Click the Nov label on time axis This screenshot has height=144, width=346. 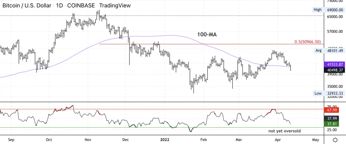[x=88, y=140]
